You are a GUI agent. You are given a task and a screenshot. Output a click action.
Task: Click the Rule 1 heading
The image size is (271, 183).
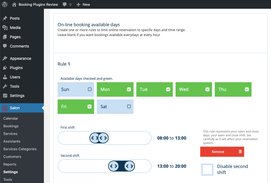pos(64,64)
